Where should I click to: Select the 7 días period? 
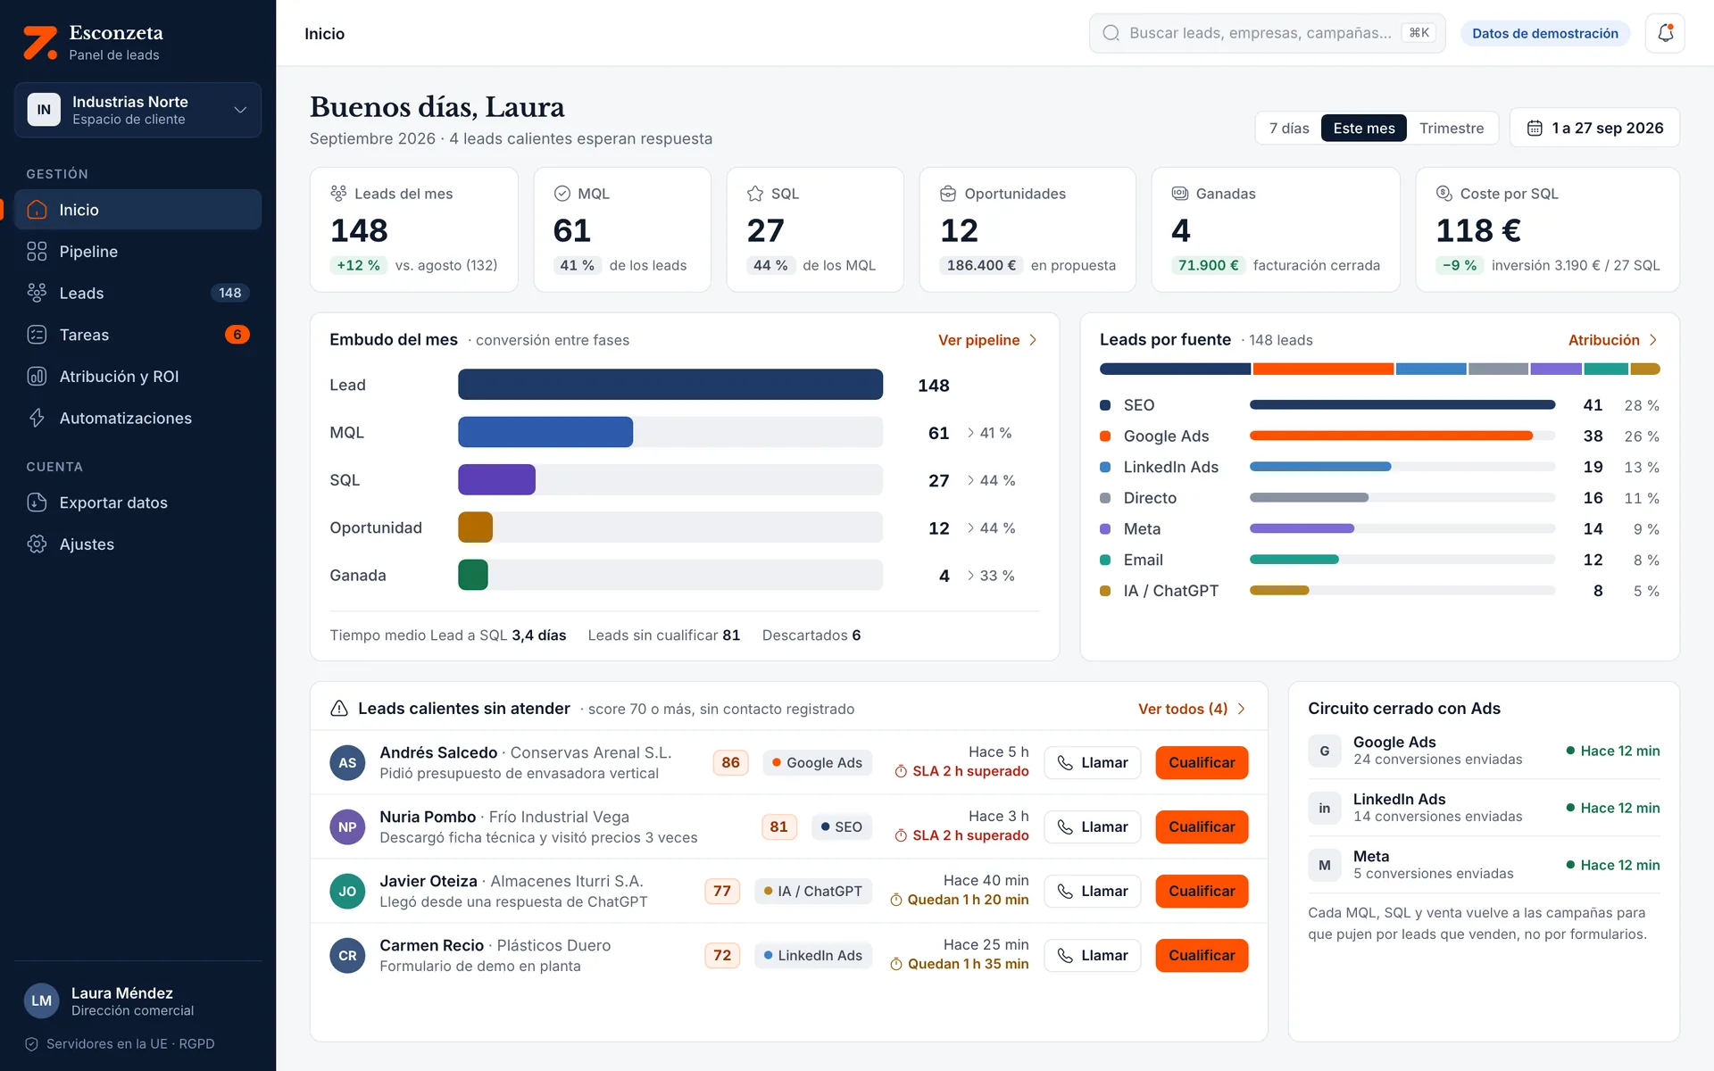pyautogui.click(x=1289, y=129)
